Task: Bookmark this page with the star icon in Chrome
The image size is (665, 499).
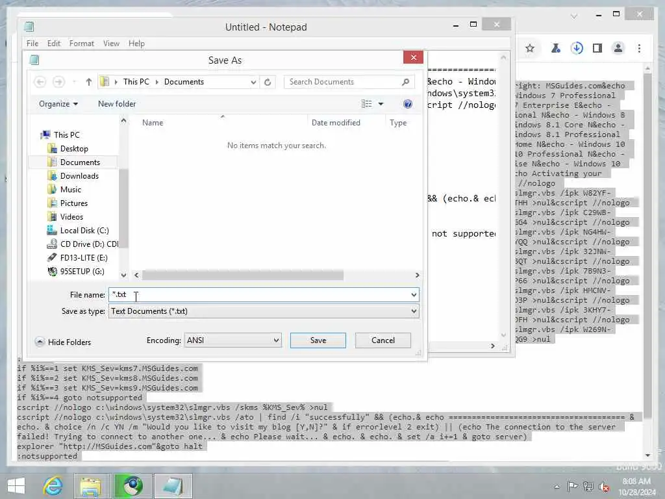Action: (530, 48)
